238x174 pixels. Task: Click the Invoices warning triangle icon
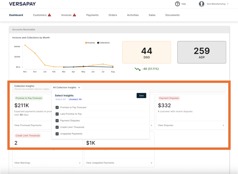click(x=75, y=15)
